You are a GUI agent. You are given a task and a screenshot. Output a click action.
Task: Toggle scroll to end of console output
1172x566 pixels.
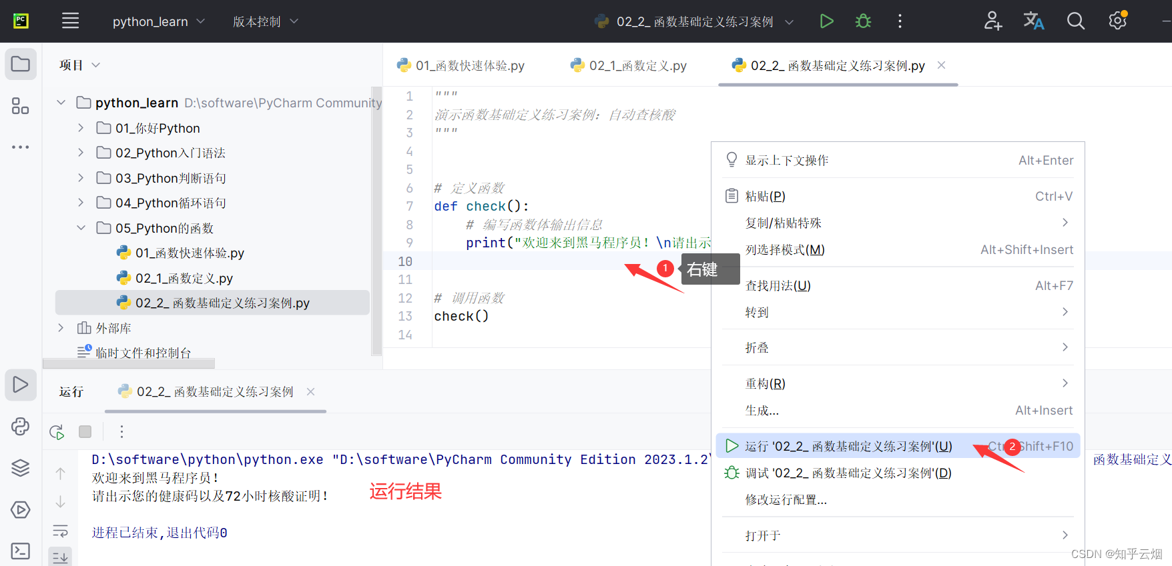coord(60,557)
